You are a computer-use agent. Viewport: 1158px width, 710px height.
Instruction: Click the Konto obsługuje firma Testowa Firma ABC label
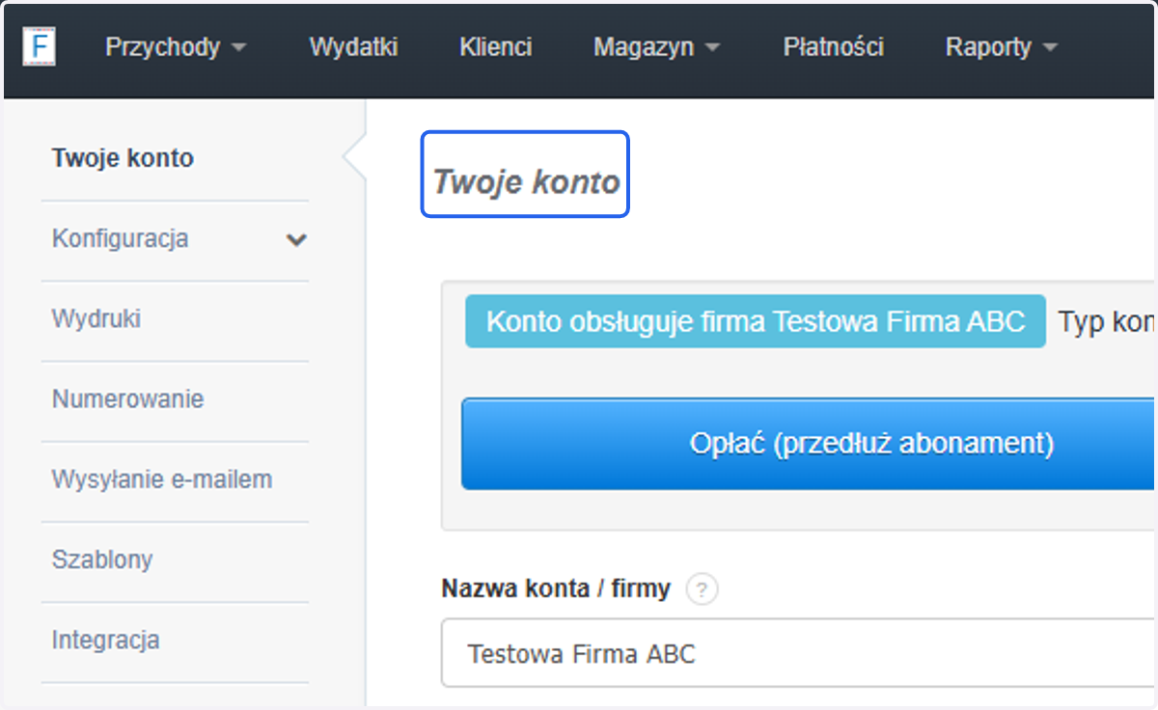tap(756, 321)
